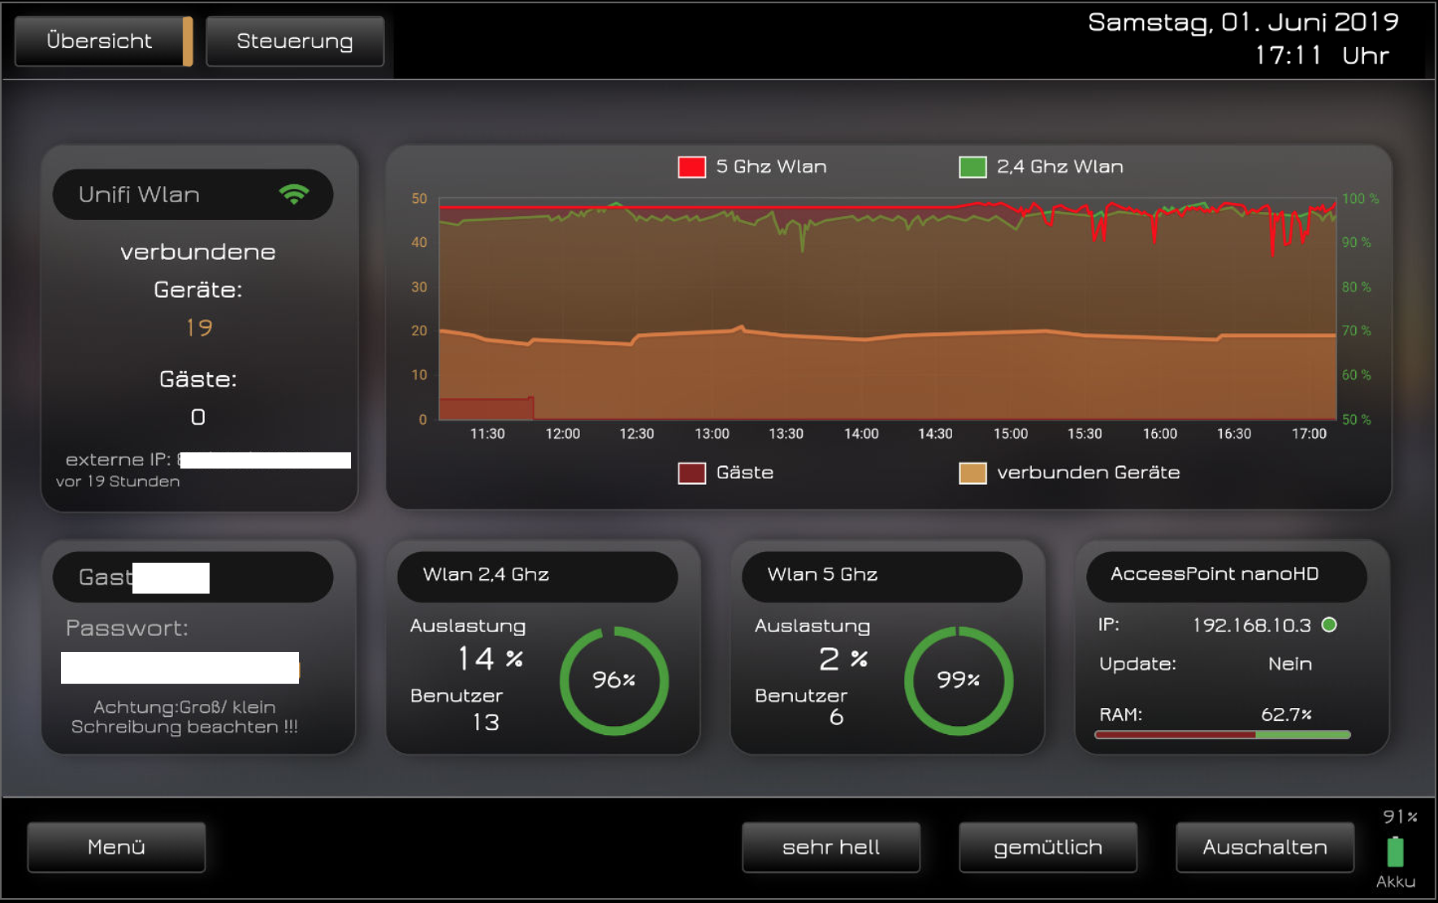Click the 14:00 time axis label on chart
1438x903 pixels.
pos(861,434)
